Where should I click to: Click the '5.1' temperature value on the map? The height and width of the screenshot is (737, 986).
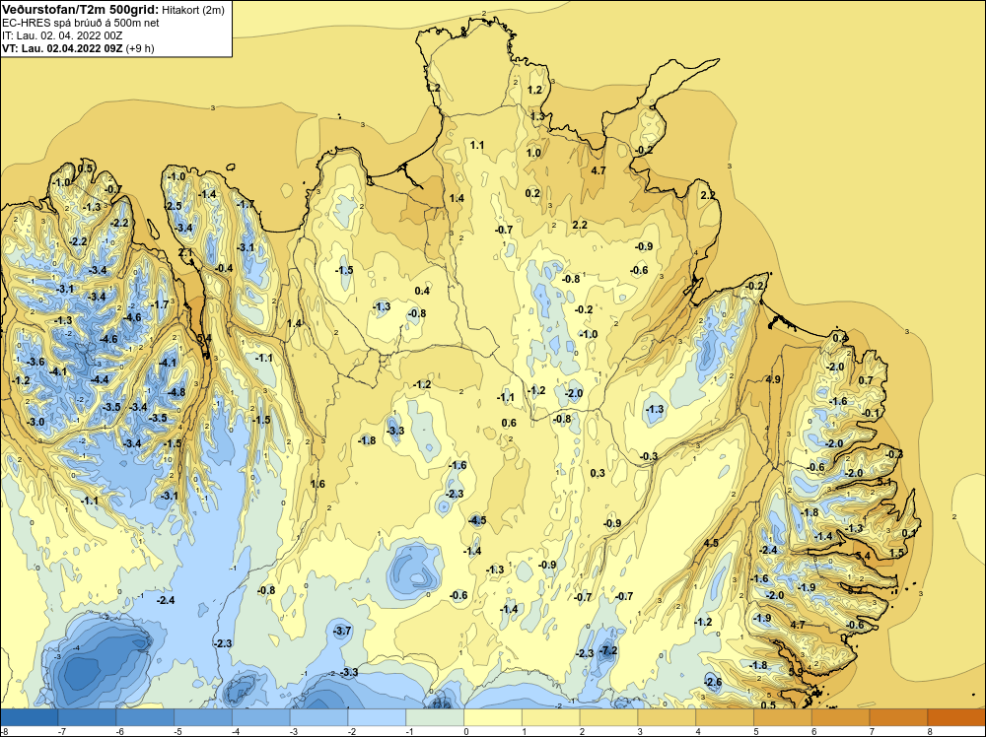pyautogui.click(x=884, y=482)
